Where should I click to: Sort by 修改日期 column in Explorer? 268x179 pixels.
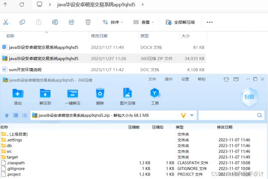pos(99,36)
